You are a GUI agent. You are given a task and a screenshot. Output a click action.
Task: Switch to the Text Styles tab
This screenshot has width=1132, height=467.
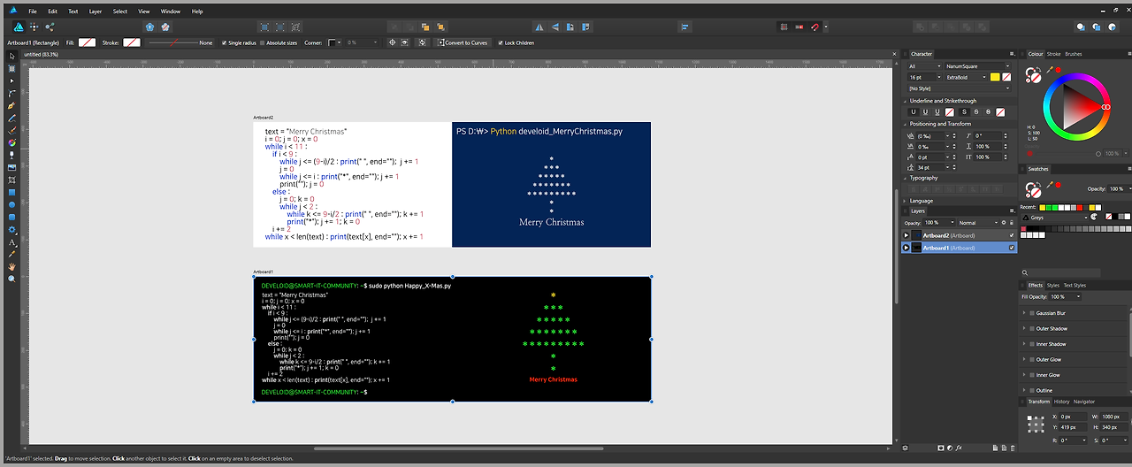[1075, 286]
